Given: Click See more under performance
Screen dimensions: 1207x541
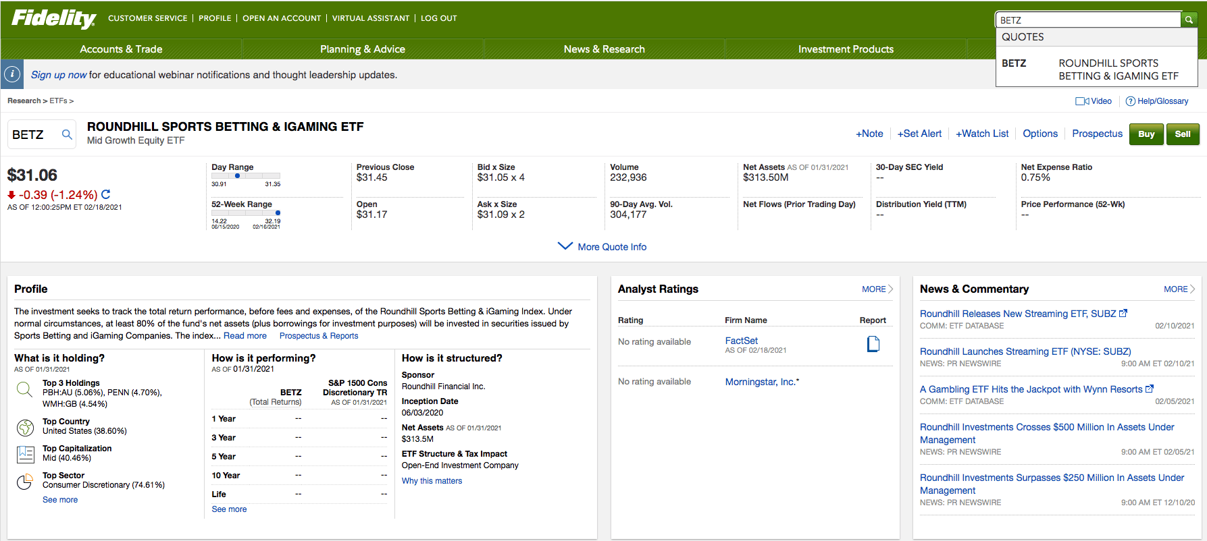Looking at the screenshot, I should point(229,509).
